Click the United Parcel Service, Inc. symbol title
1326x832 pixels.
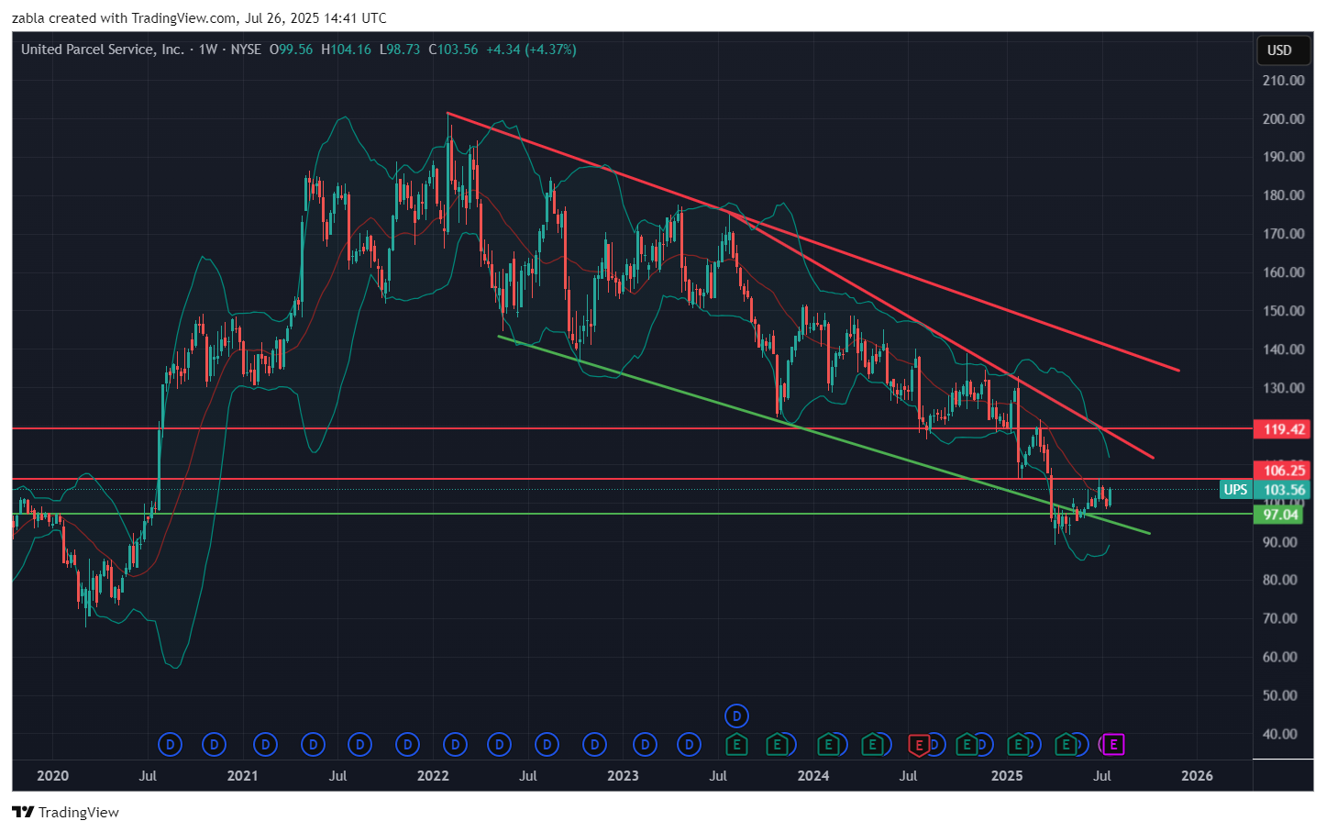pyautogui.click(x=102, y=50)
